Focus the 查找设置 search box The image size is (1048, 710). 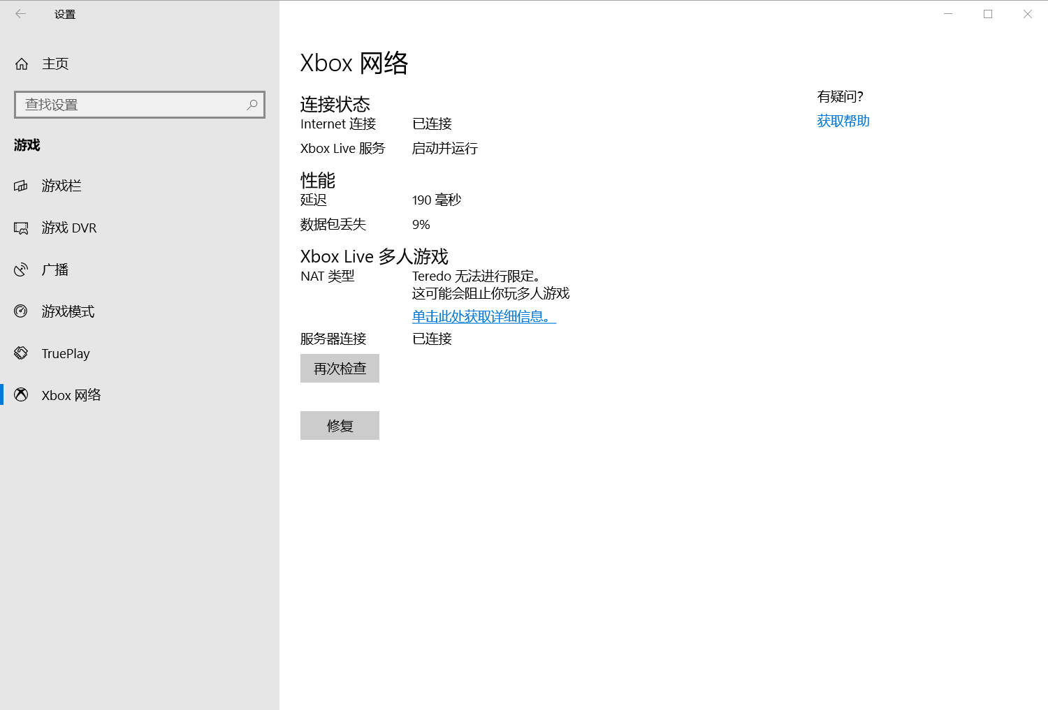tap(140, 105)
